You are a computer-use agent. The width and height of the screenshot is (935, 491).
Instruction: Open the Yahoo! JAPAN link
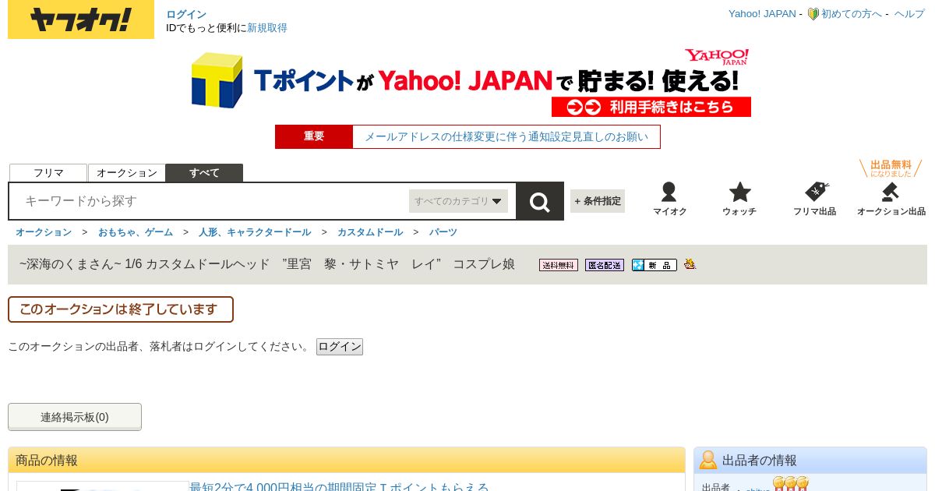coord(762,14)
